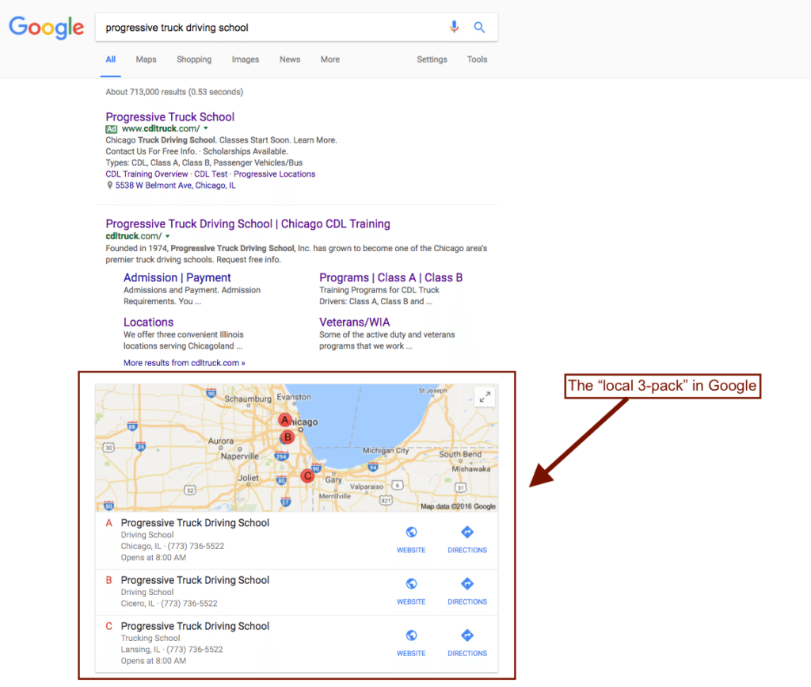Click 'Lansing, IL · (773) 736-5522' text
The height and width of the screenshot is (687, 811).
point(172,649)
